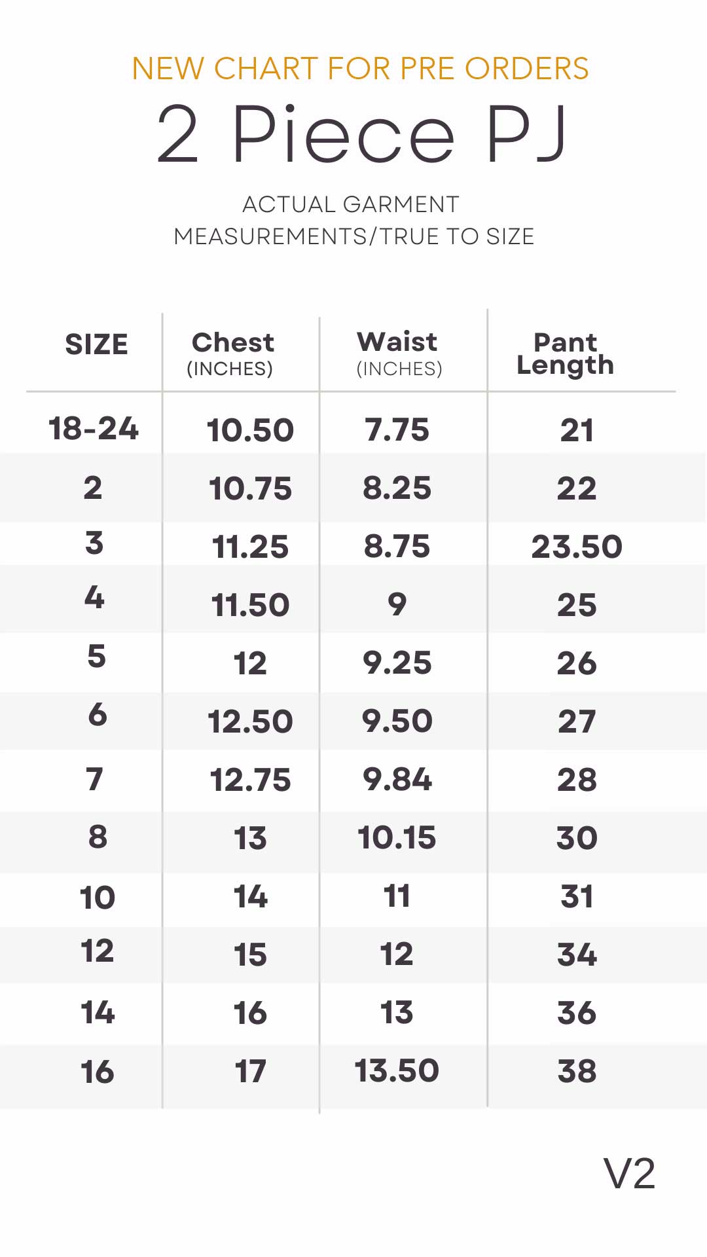This screenshot has height=1257, width=707.
Task: Click the 'NEW CHART FOR PRE ORDERS' heading
Action: point(360,69)
